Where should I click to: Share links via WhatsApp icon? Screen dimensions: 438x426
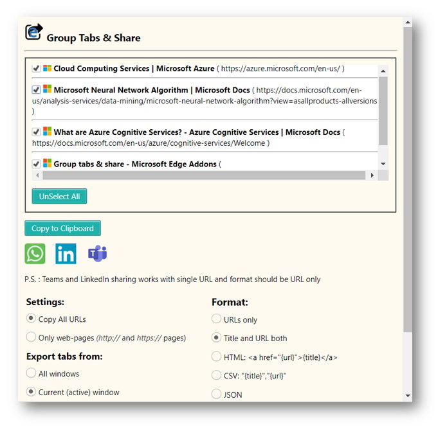pyautogui.click(x=35, y=254)
